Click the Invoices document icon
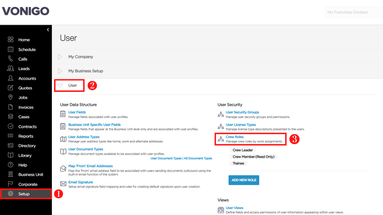Viewport: 383px width, 215px height. [10, 107]
